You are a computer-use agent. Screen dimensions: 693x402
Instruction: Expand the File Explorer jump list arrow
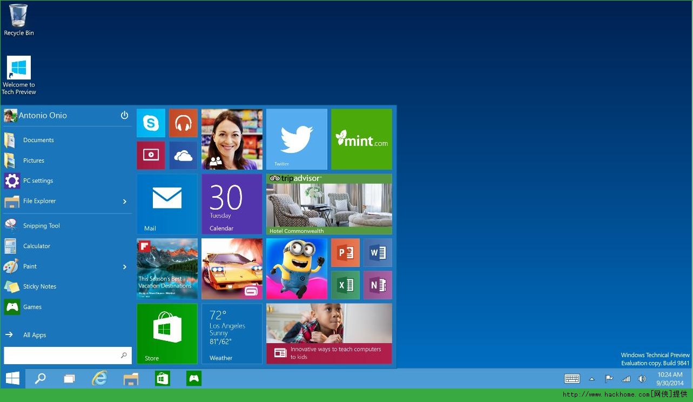[125, 201]
